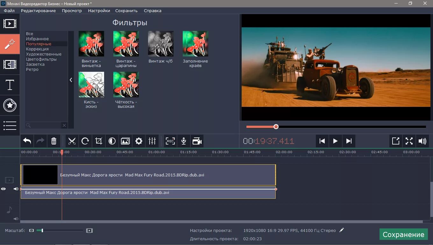The height and width of the screenshot is (245, 433).
Task: Collapse the filter categories panel arrow
Action: (71, 80)
